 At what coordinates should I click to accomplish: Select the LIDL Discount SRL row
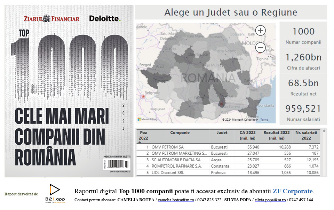click(x=228, y=172)
